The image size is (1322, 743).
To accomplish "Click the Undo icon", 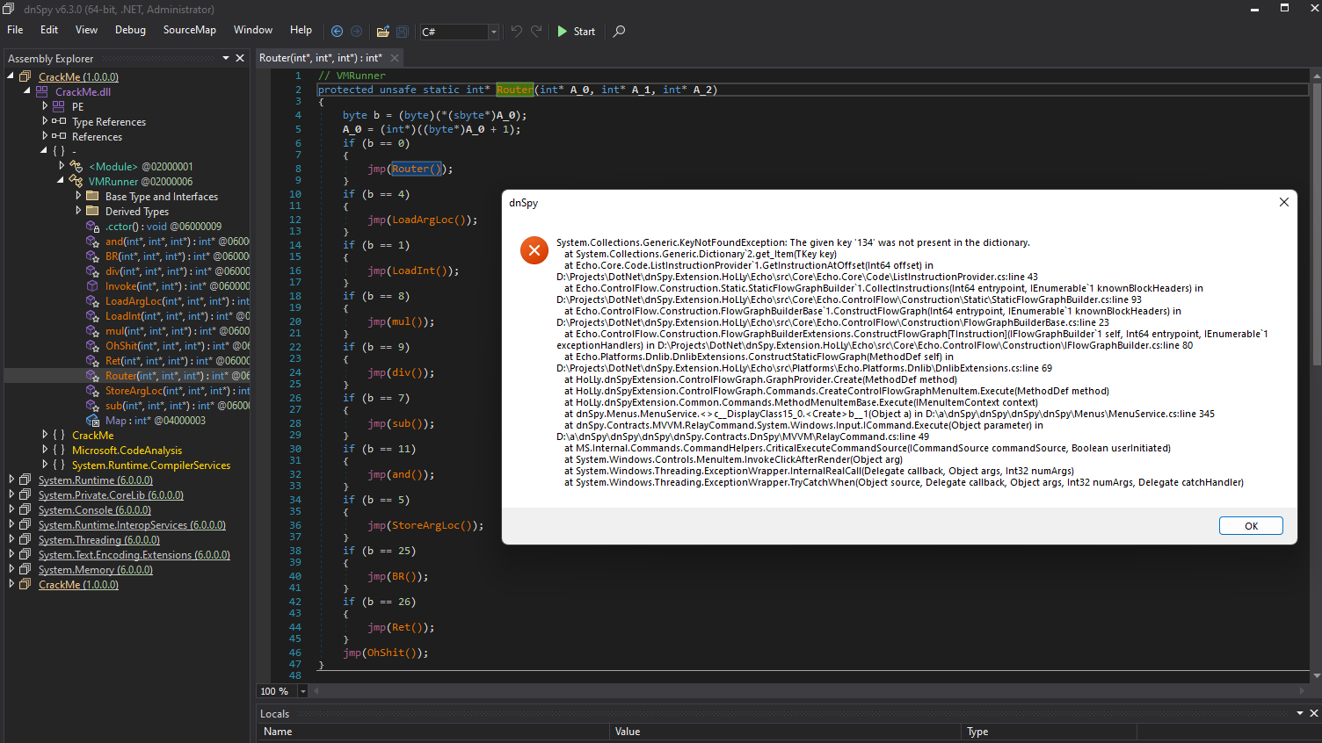I will click(x=516, y=31).
